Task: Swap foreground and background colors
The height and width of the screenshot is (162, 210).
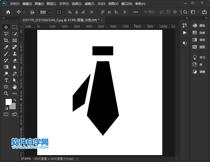Action: 15,99
